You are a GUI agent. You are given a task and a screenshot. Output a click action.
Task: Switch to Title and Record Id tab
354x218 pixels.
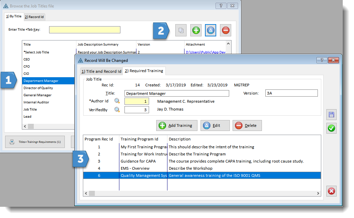[101, 71]
